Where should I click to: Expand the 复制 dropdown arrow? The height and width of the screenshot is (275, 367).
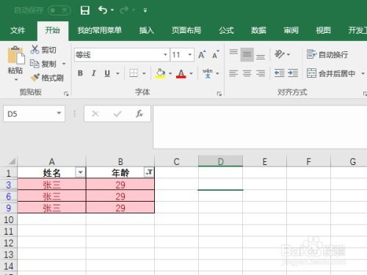64,64
